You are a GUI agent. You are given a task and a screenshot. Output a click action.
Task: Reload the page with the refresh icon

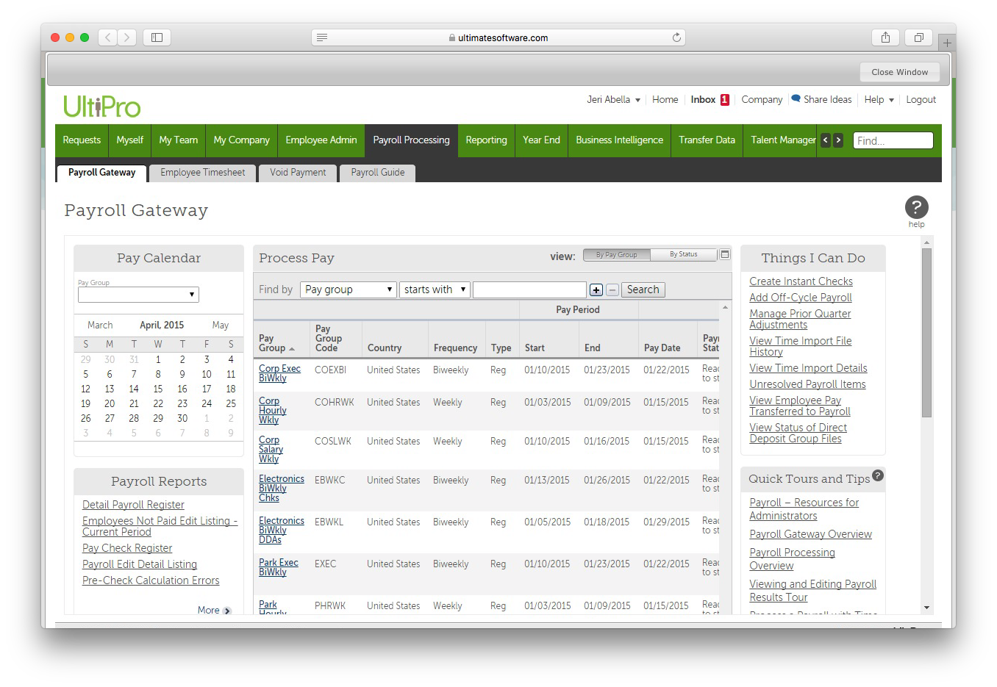[x=676, y=37]
